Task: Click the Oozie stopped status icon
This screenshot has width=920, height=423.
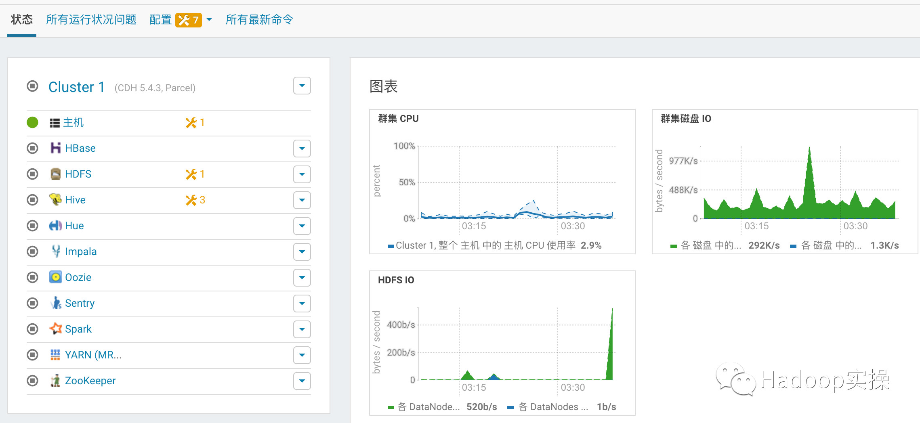Action: [32, 277]
